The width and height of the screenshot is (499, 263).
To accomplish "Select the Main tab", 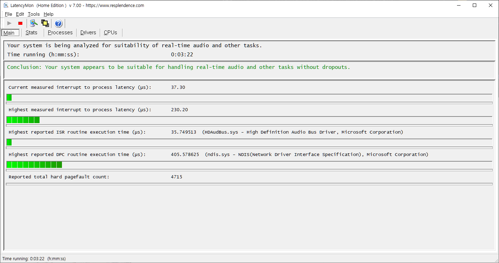I will click(x=10, y=33).
